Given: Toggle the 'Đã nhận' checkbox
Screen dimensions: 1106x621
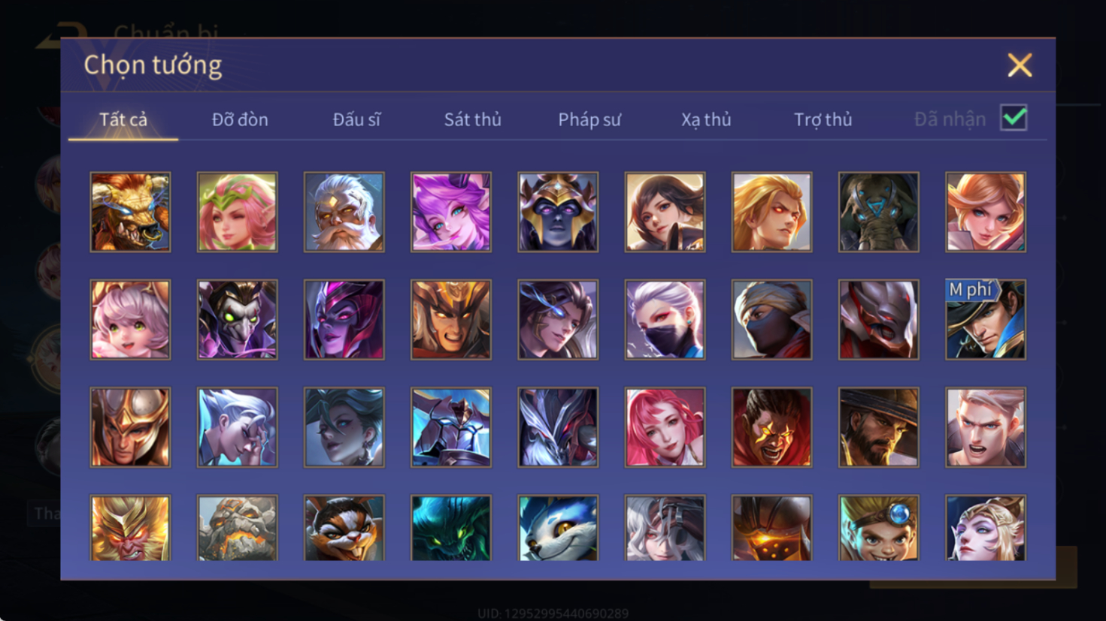Looking at the screenshot, I should [1014, 118].
